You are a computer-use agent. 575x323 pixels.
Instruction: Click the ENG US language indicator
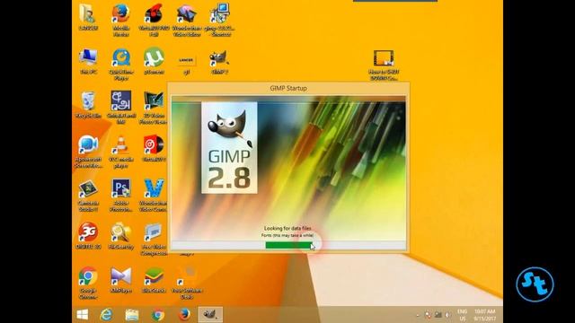pos(462,315)
